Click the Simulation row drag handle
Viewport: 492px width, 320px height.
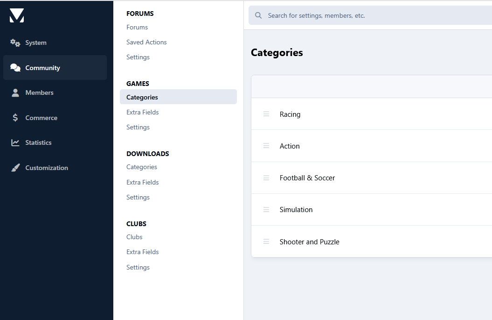tap(266, 210)
